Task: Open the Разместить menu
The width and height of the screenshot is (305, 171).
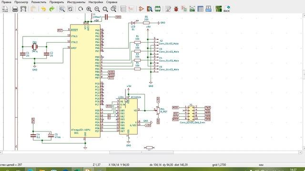Action: pos(39,2)
